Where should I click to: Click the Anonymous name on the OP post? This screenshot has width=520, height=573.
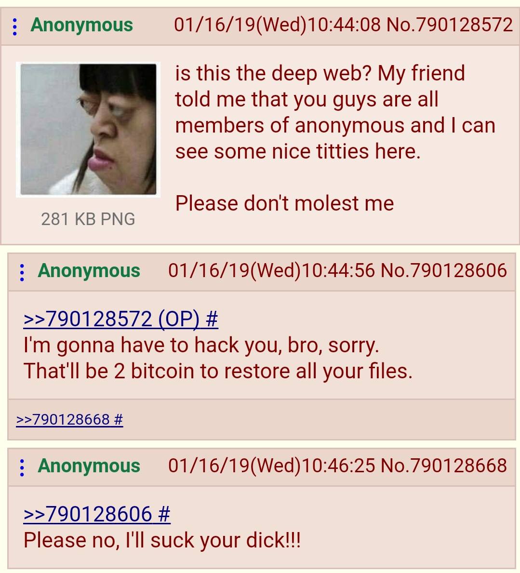click(81, 25)
